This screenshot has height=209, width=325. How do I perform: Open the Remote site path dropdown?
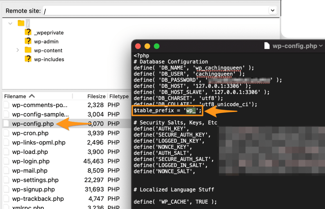tap(272, 10)
